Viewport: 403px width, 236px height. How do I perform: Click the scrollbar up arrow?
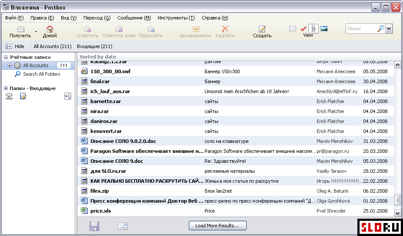pos(398,65)
